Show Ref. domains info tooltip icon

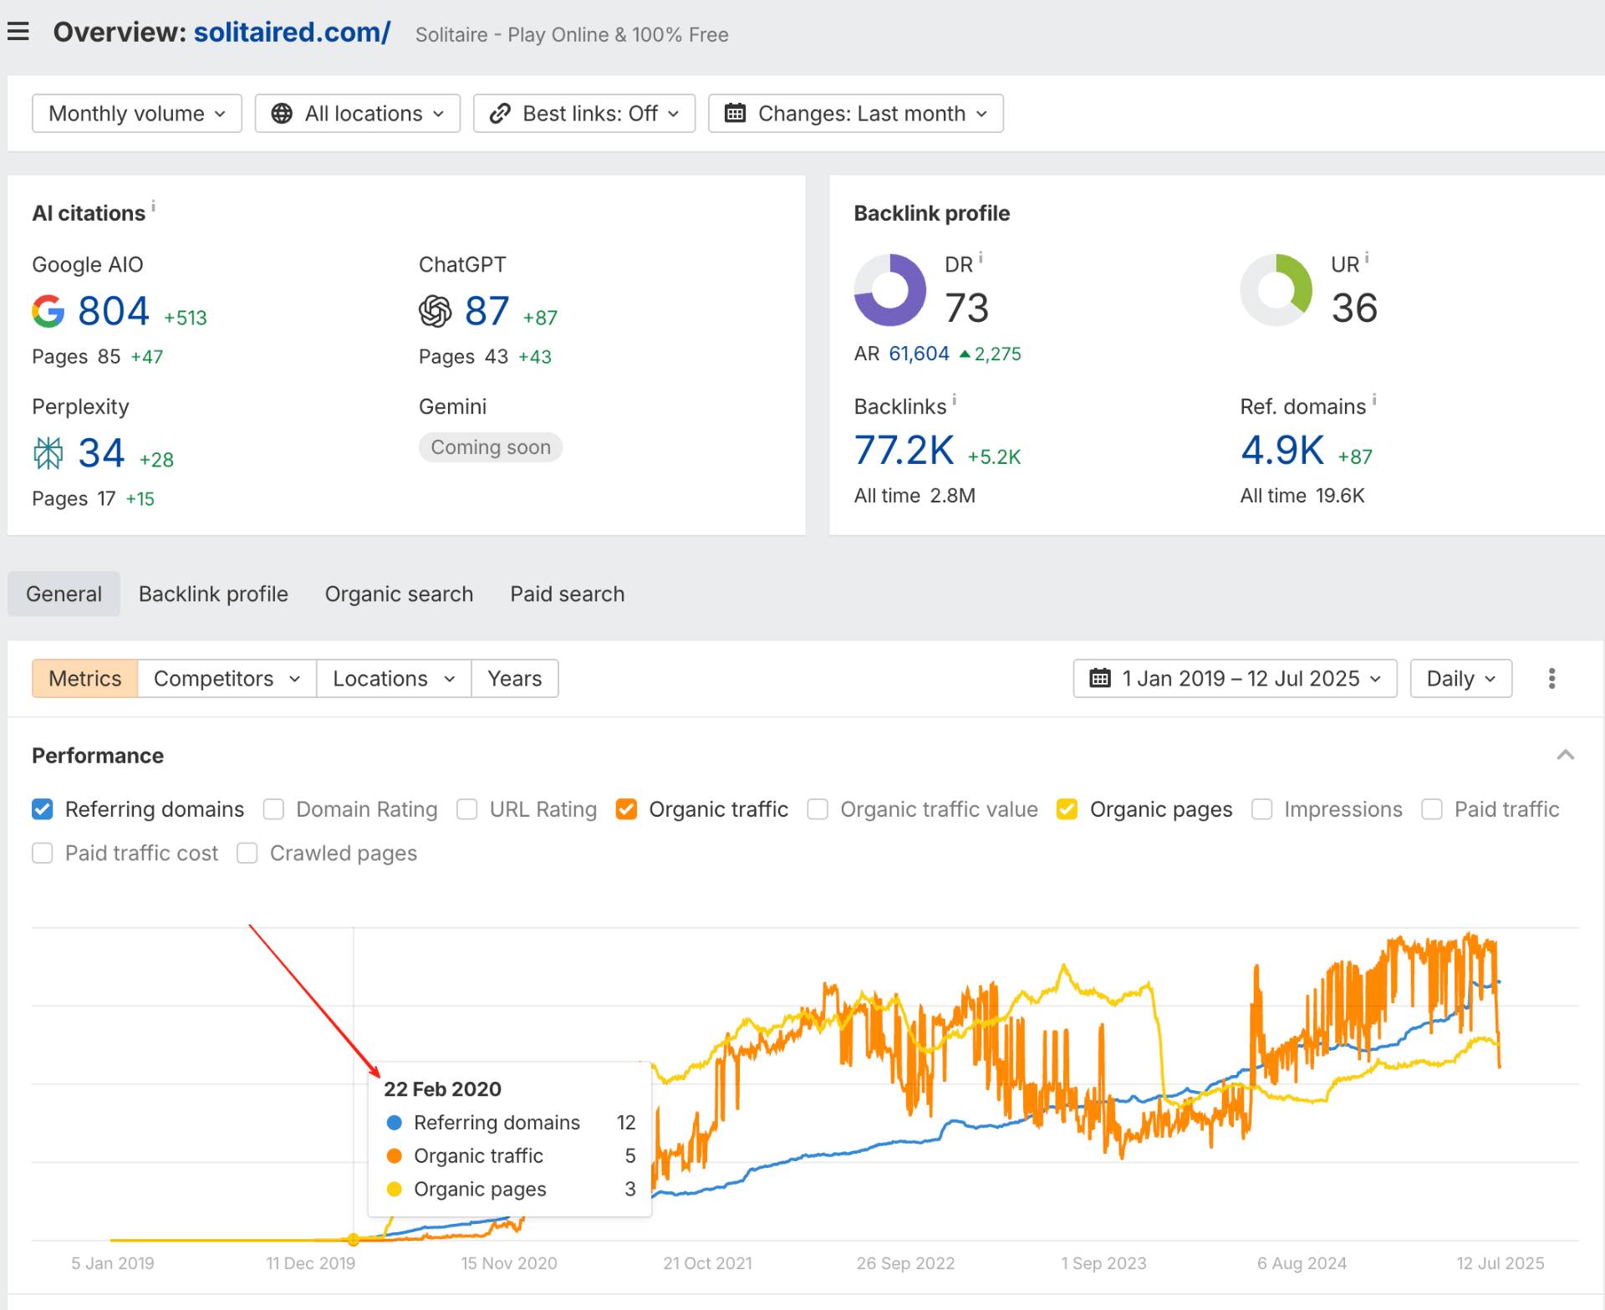click(x=1373, y=400)
